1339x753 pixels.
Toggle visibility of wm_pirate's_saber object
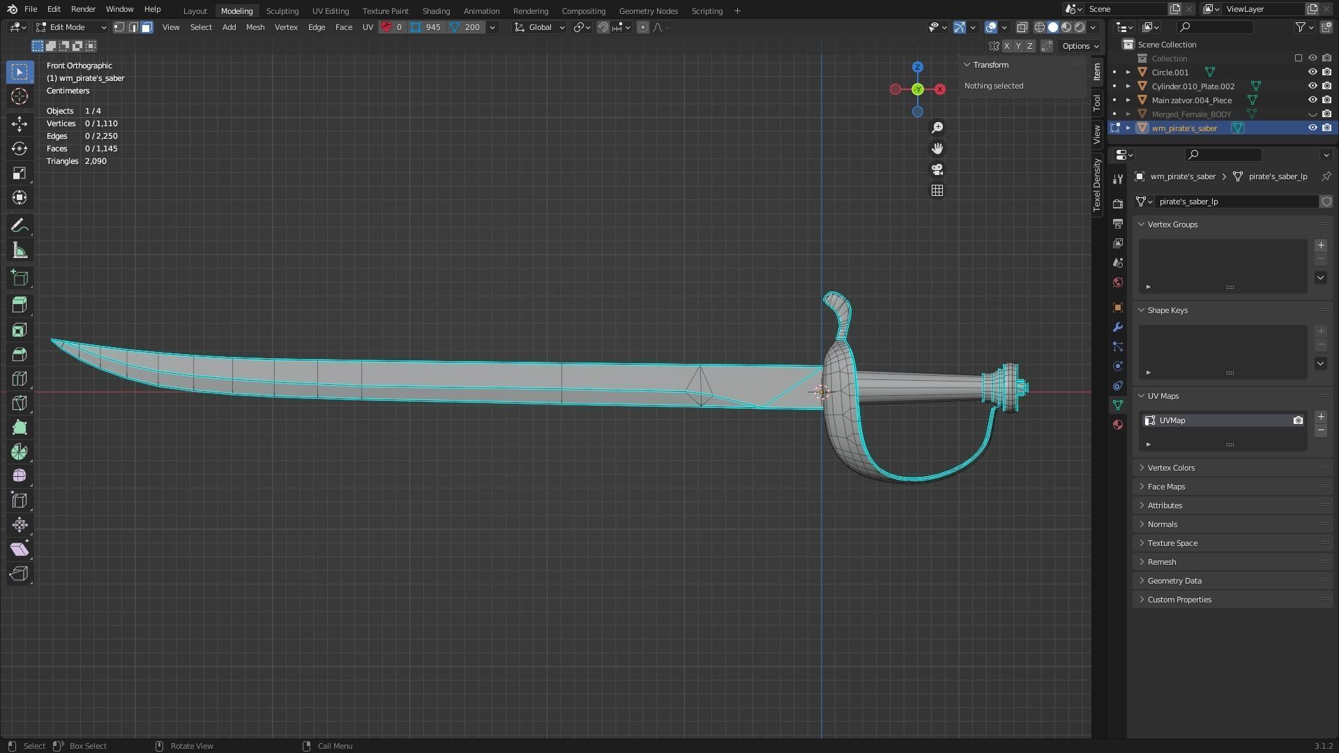[1312, 128]
